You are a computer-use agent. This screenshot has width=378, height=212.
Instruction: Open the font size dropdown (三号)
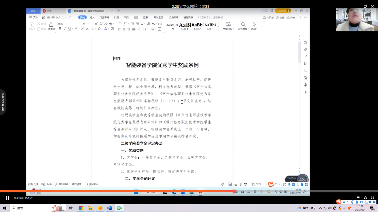(87, 24)
